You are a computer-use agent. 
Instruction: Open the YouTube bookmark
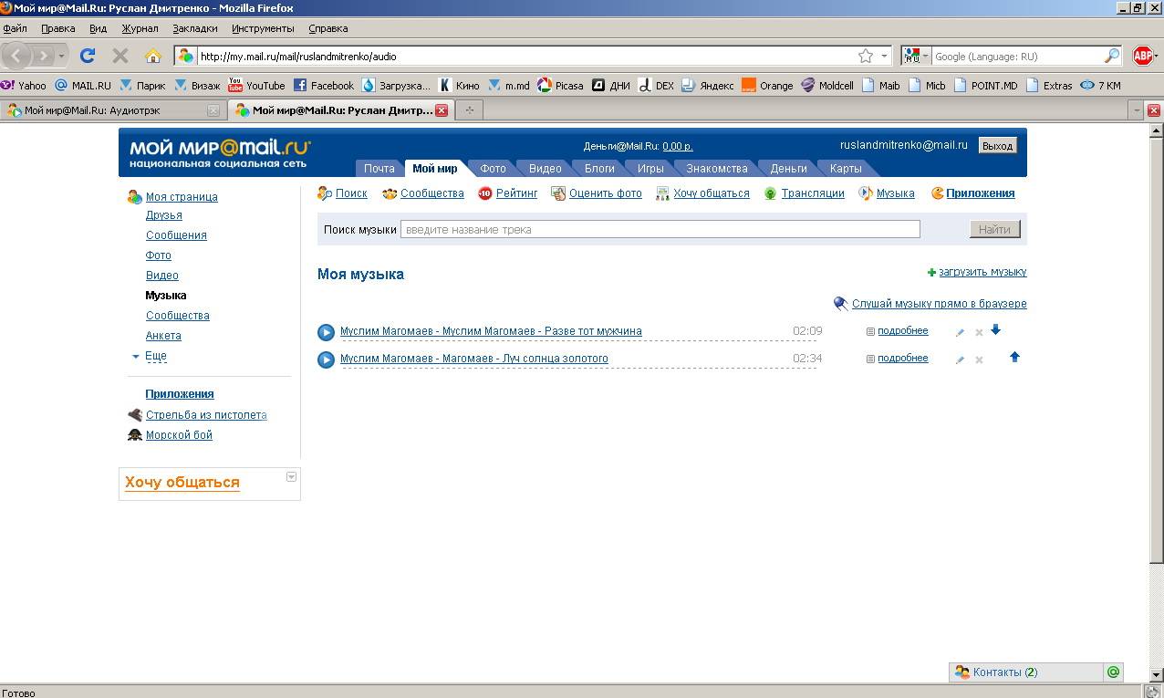tap(256, 85)
